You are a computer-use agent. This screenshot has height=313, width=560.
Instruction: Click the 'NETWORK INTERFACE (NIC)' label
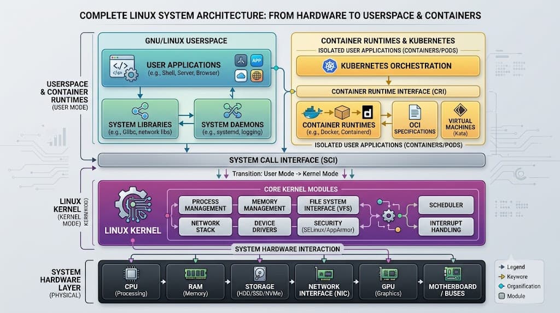pyautogui.click(x=324, y=290)
